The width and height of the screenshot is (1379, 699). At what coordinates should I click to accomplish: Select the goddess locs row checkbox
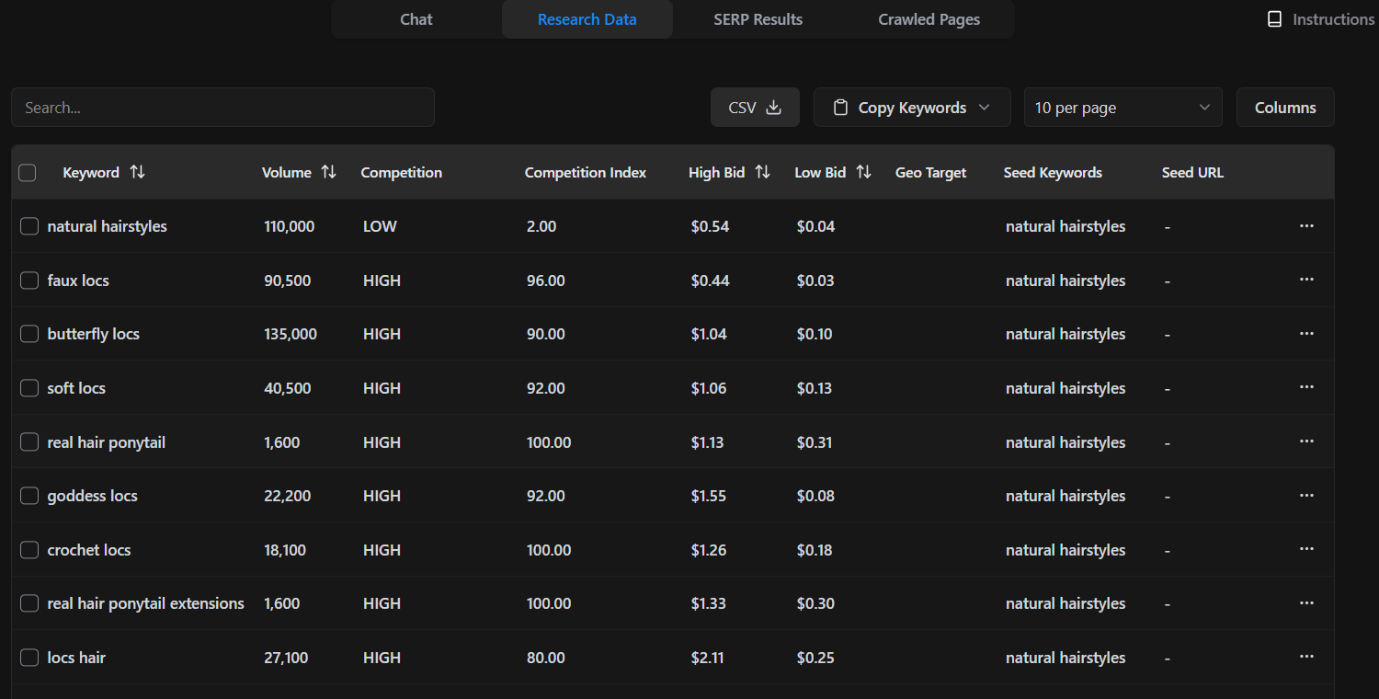tap(28, 495)
